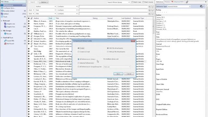Click the attachment paperclip on Keegan, Peter row
The width and height of the screenshot is (208, 117).
[32, 36]
